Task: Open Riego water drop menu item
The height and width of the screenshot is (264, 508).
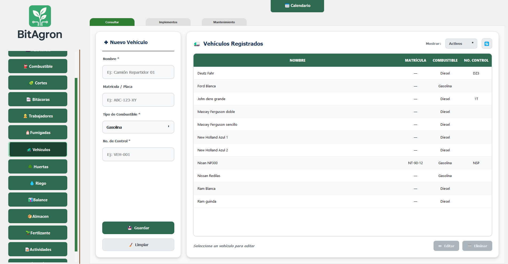Action: click(x=38, y=183)
